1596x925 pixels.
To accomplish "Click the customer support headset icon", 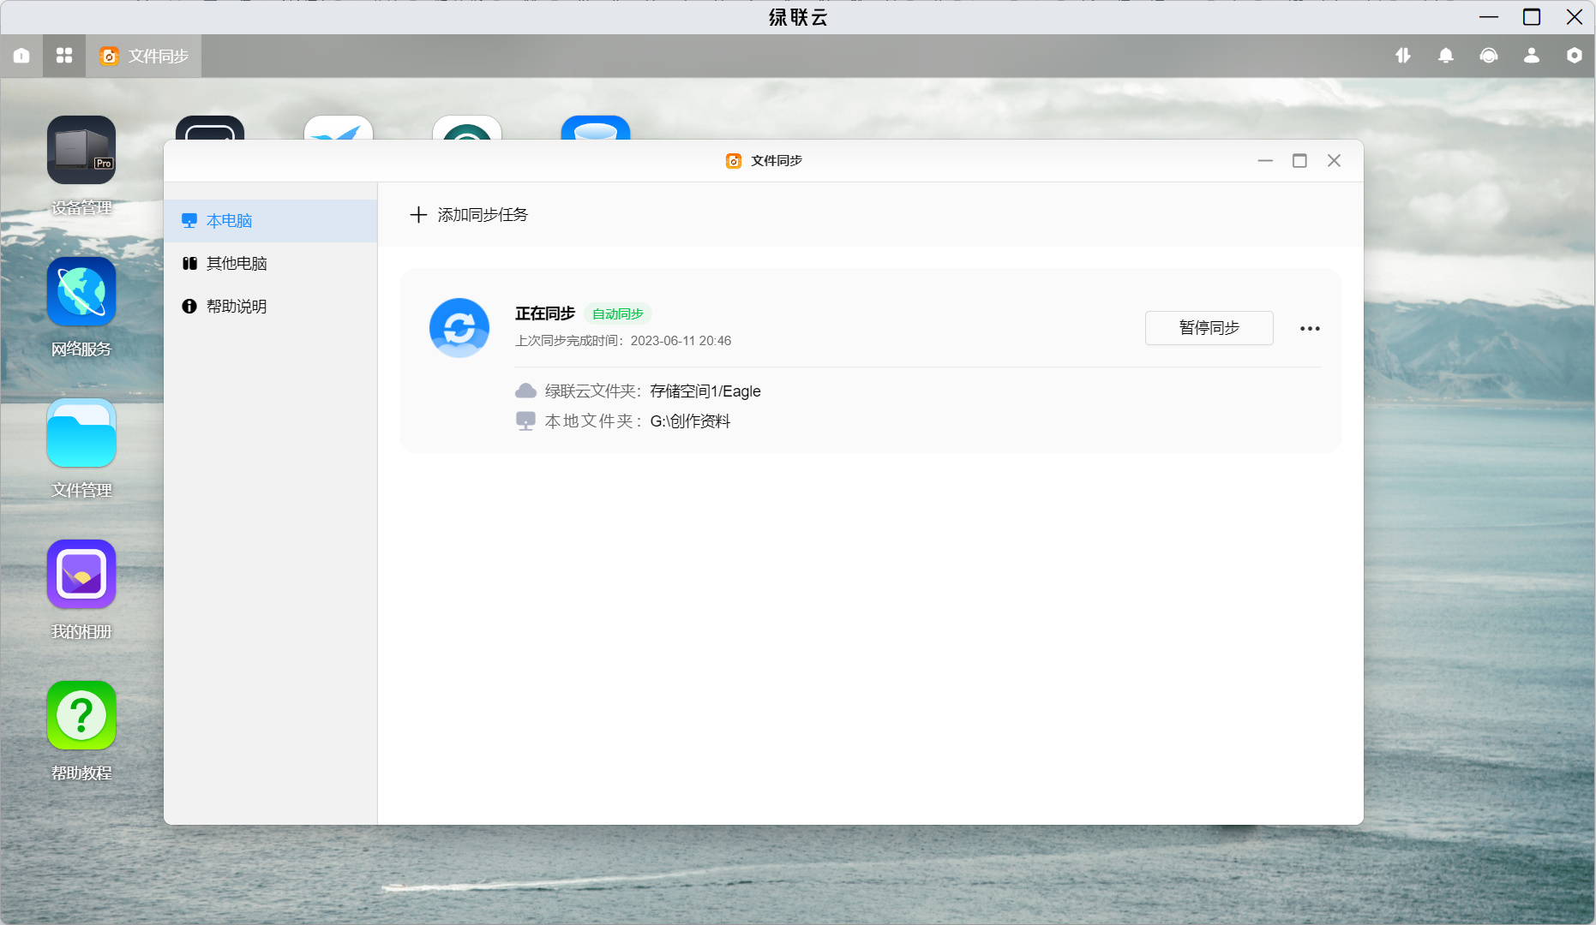I will point(1489,56).
